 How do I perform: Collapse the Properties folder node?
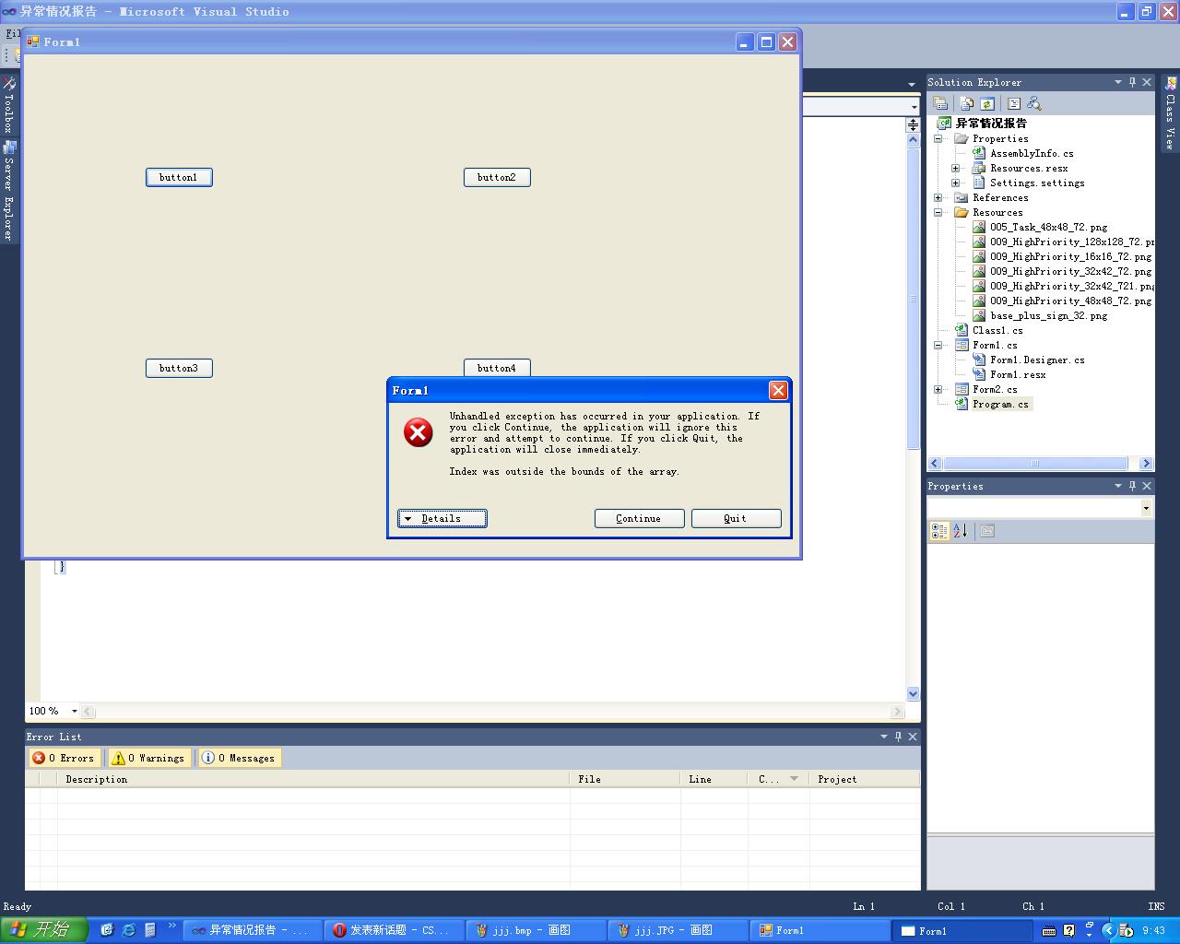click(x=938, y=138)
